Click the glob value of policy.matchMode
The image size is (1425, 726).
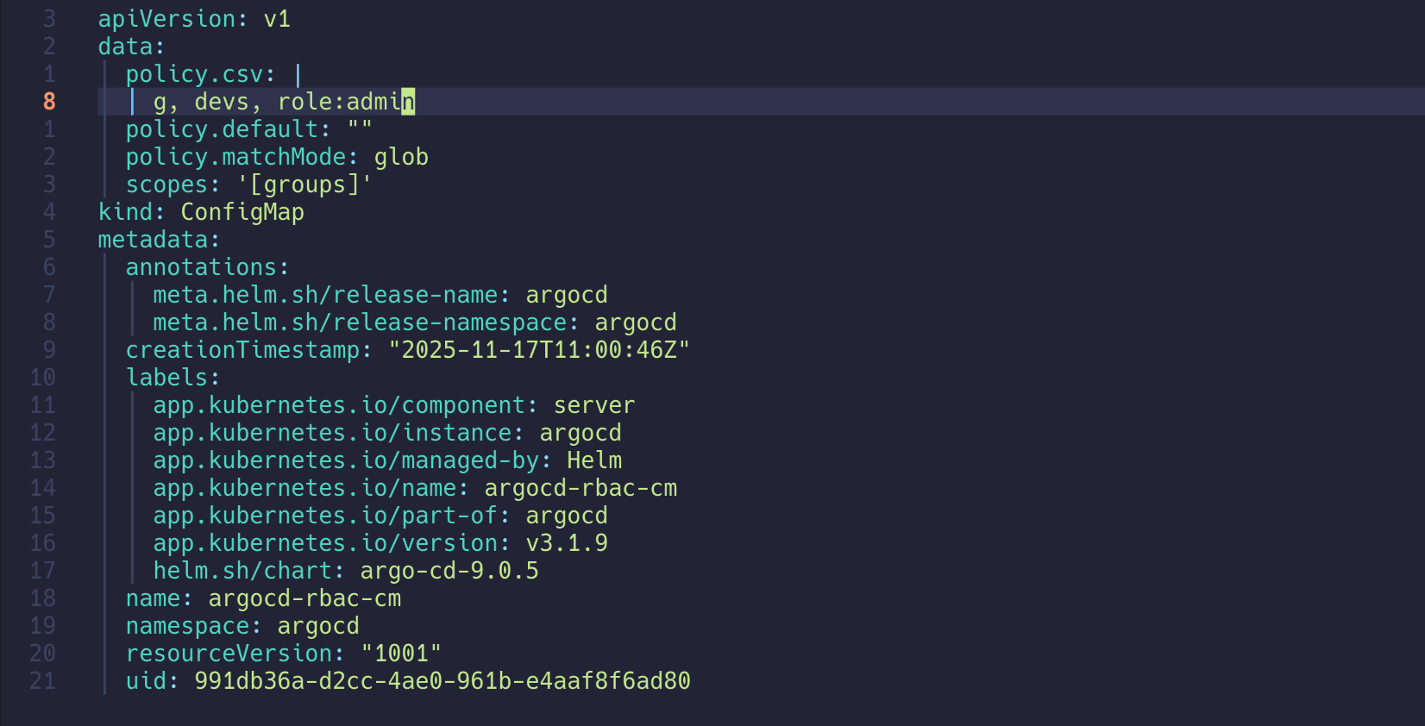click(x=401, y=157)
